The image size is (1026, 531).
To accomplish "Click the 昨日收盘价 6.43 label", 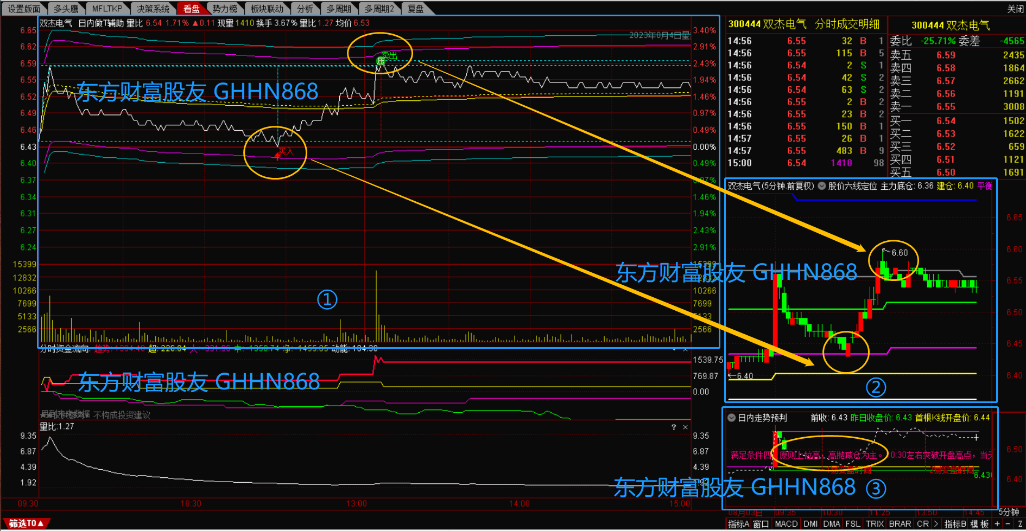I will tap(881, 418).
